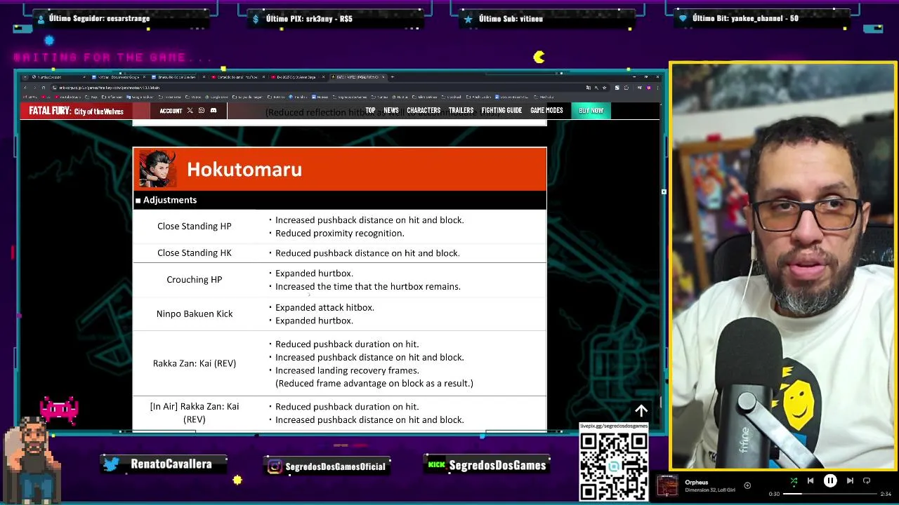
Task: Click the 'Último PIX: srk3nny' label
Action: click(309, 19)
